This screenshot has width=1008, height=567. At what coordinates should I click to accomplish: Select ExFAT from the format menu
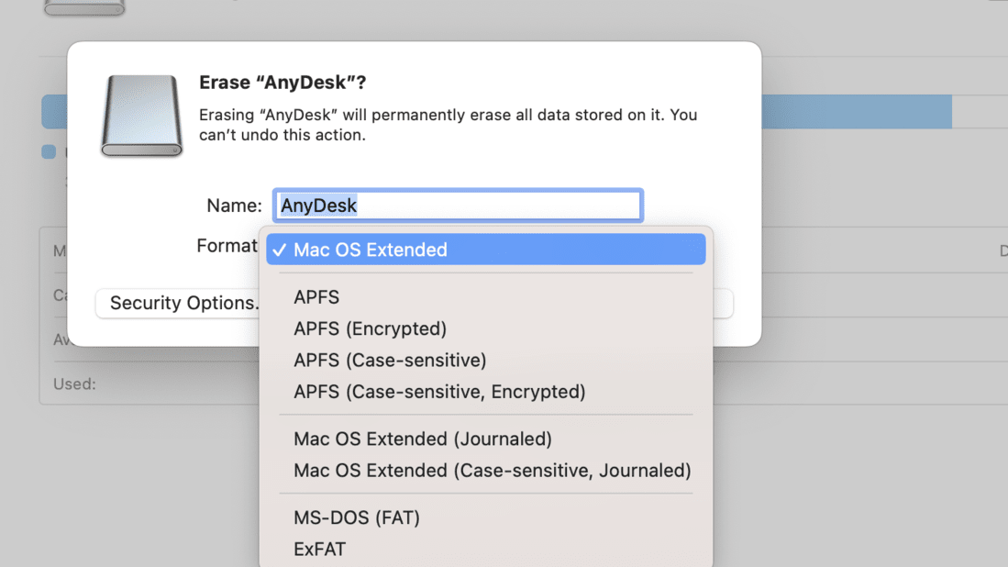(319, 550)
